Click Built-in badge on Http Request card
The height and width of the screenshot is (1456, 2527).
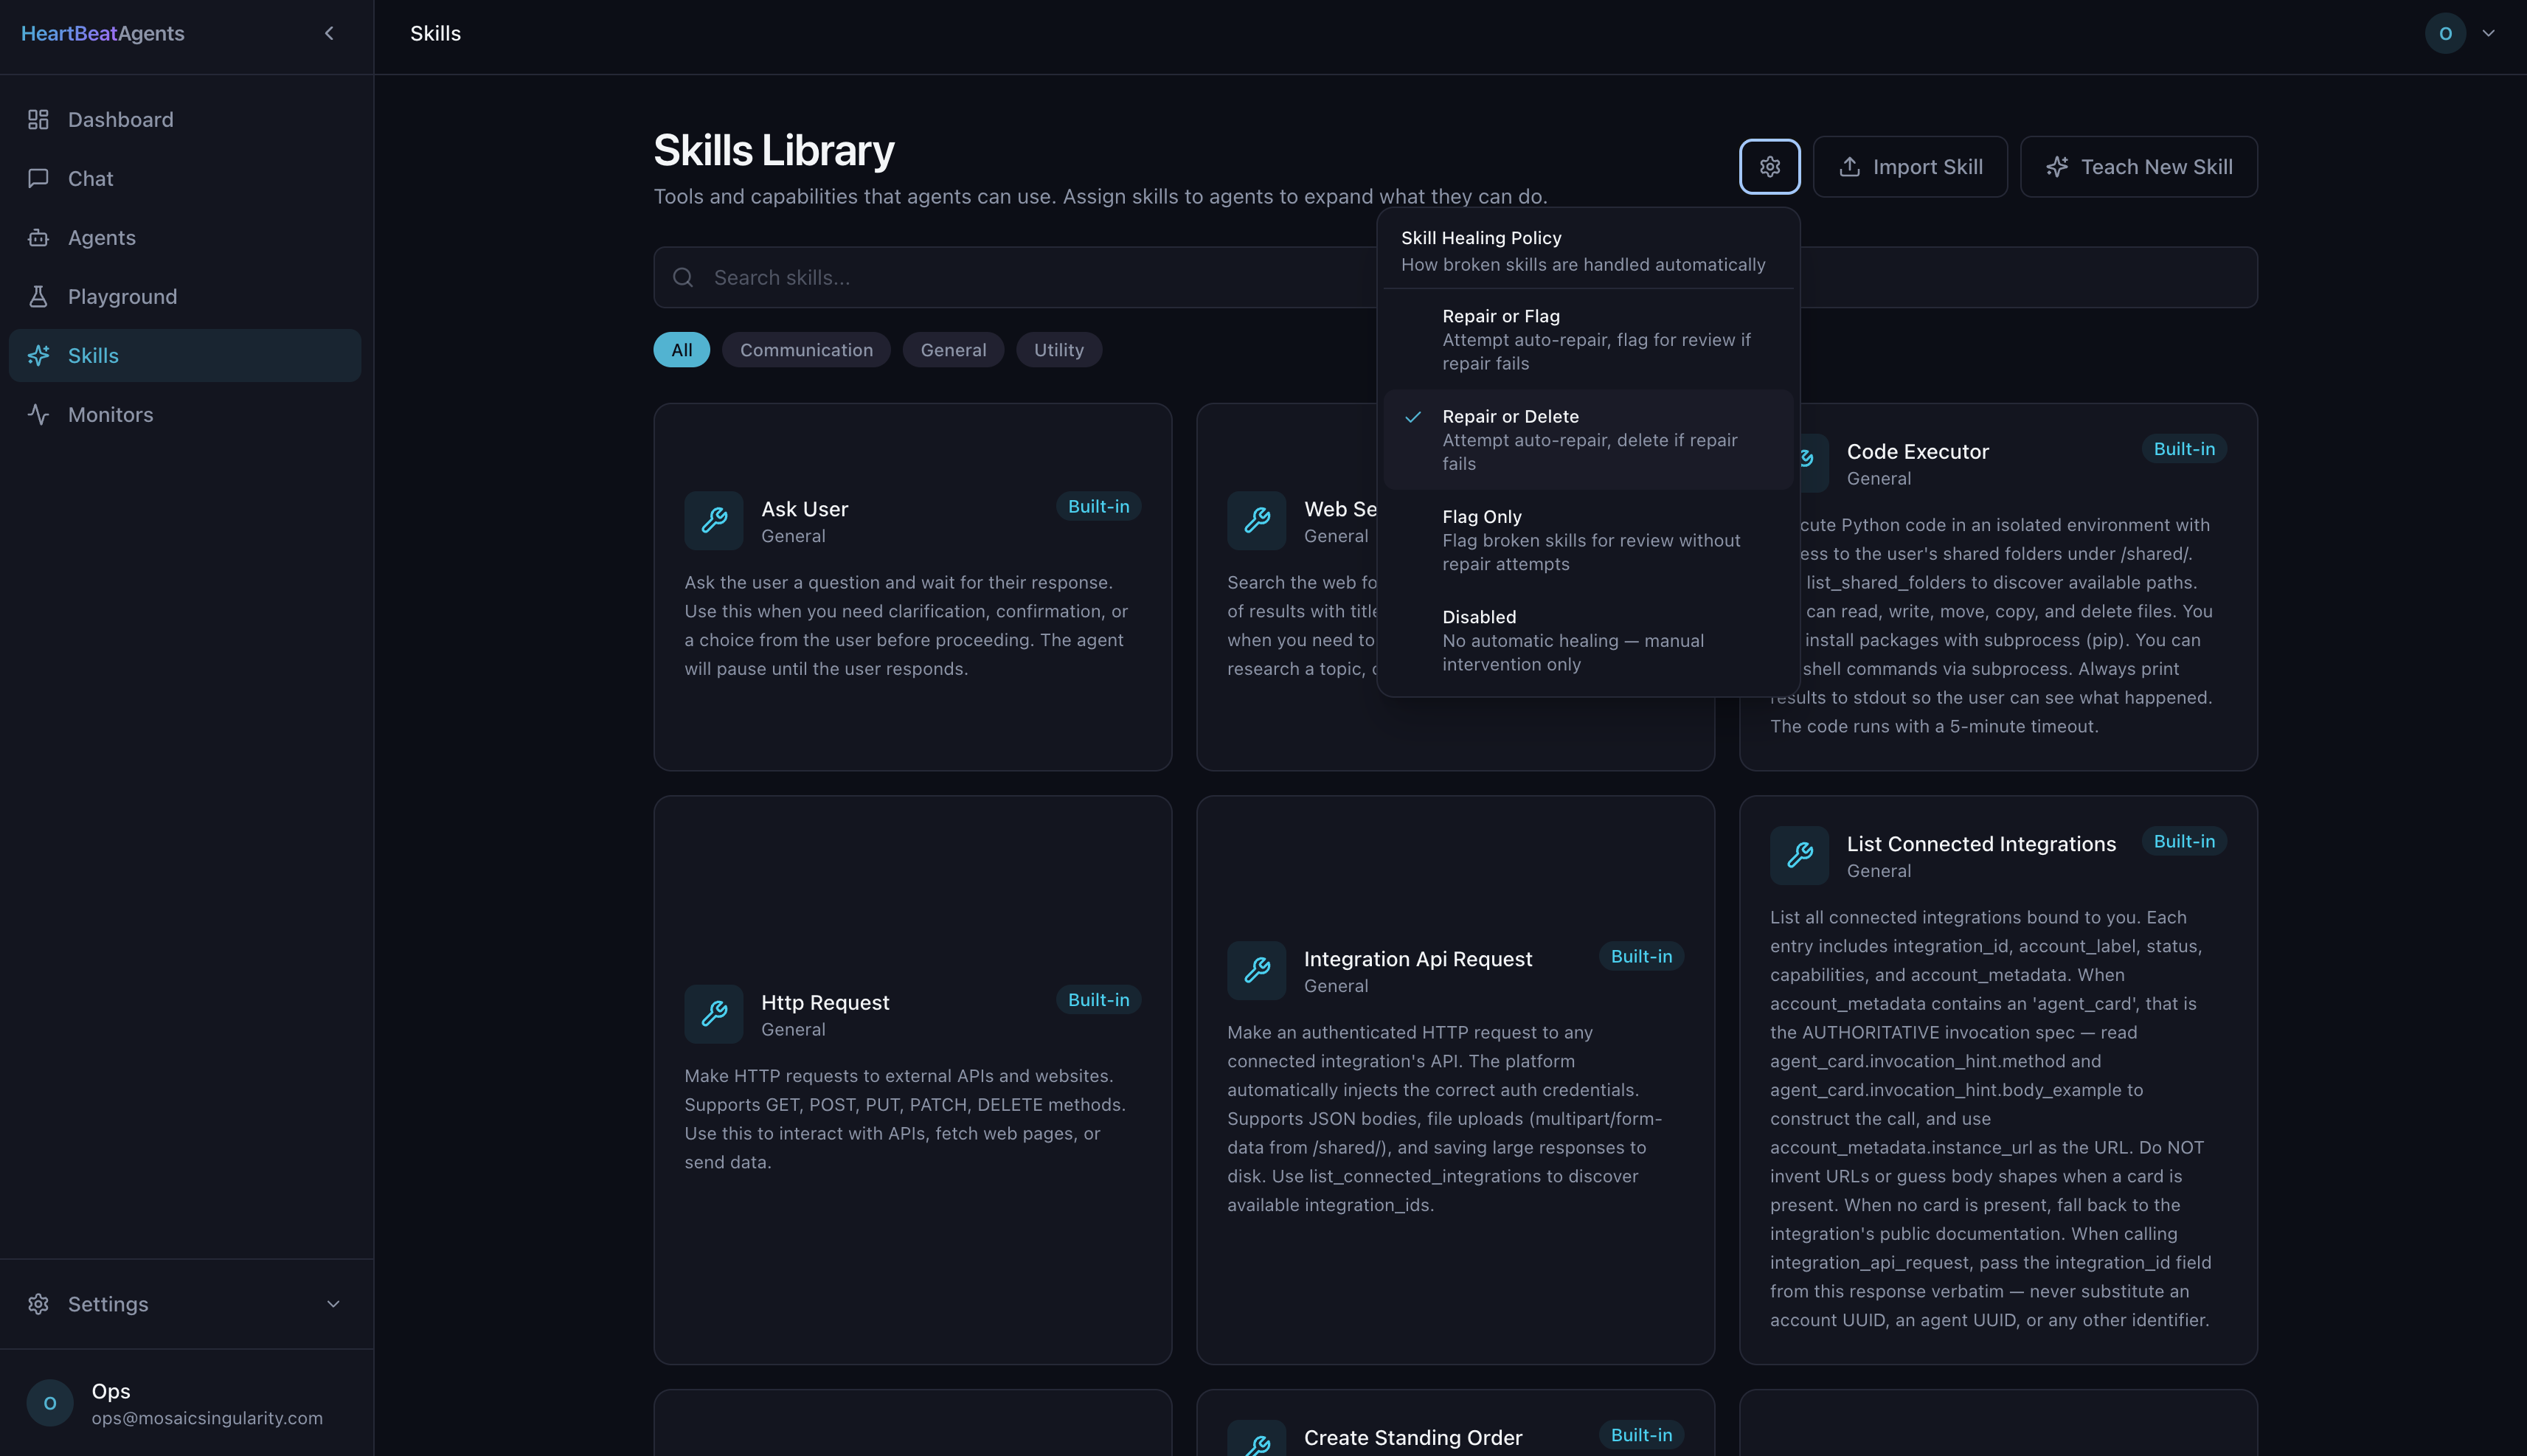(x=1098, y=1000)
